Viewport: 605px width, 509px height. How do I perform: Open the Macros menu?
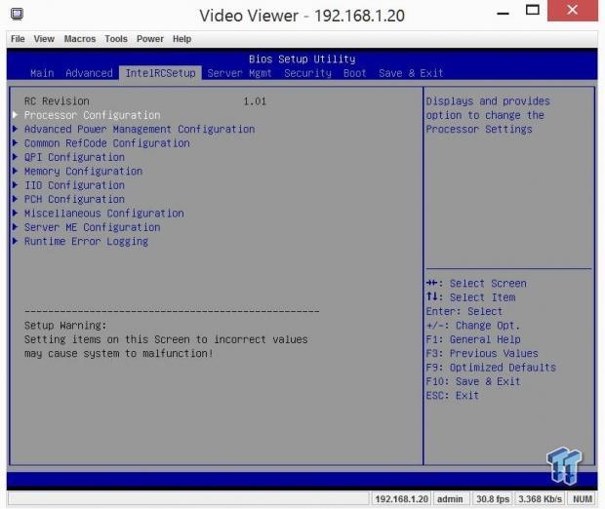click(80, 39)
